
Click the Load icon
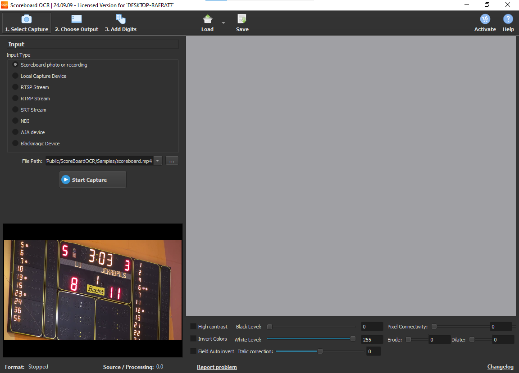[208, 19]
